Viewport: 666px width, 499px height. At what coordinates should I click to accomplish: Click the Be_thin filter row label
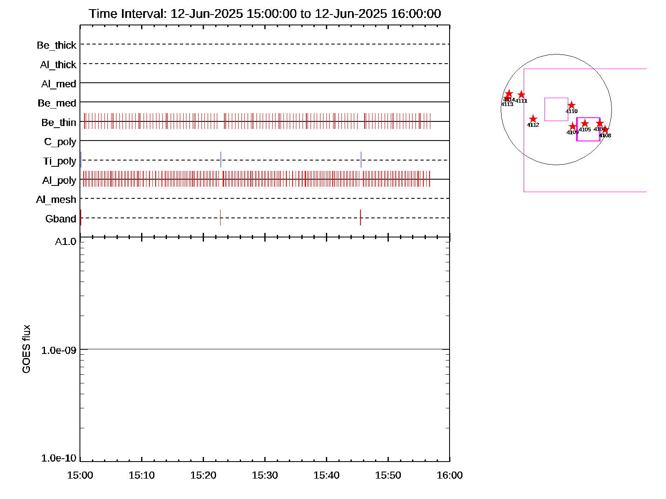59,122
